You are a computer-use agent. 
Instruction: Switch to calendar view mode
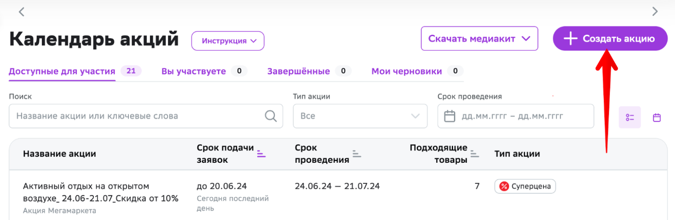tap(657, 117)
